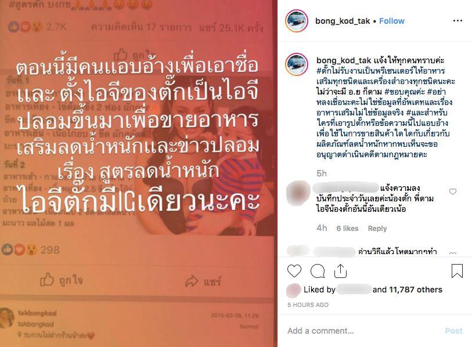Open the three-dot more options menu
This screenshot has height=347, width=472.
tap(457, 21)
